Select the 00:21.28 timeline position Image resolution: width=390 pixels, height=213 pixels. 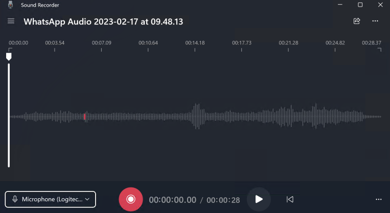tap(288, 50)
